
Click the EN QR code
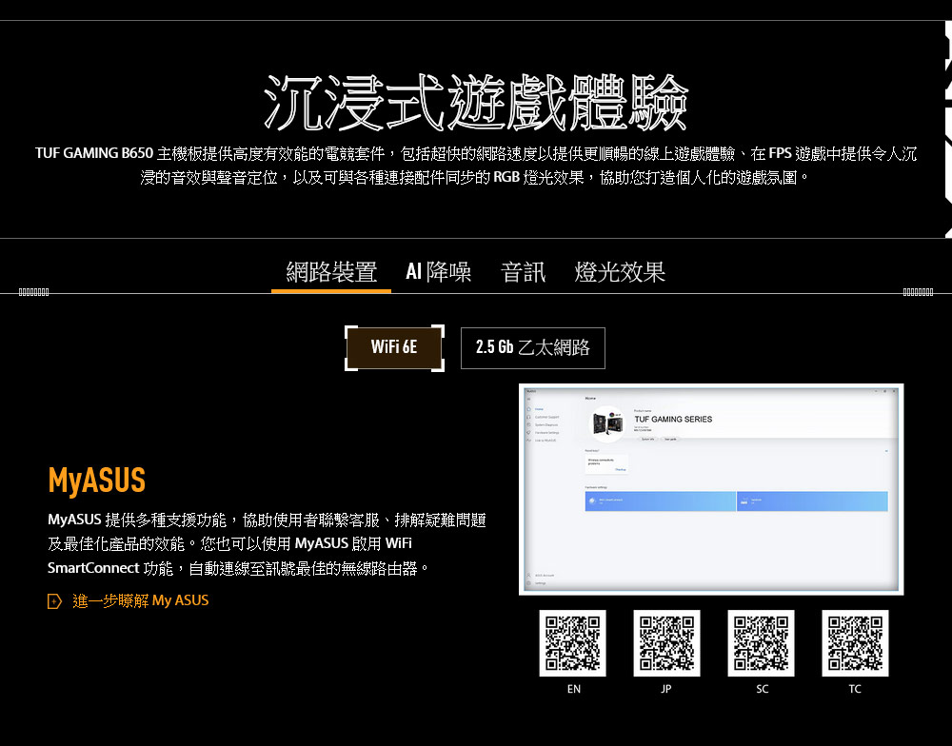(572, 643)
